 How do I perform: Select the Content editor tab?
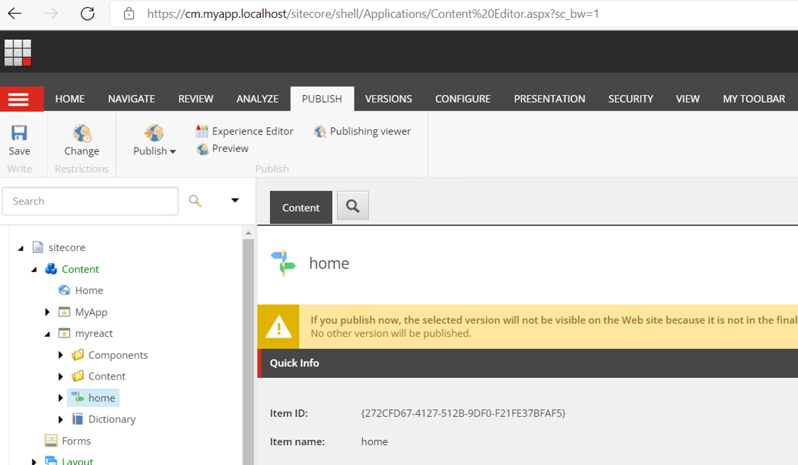point(301,207)
